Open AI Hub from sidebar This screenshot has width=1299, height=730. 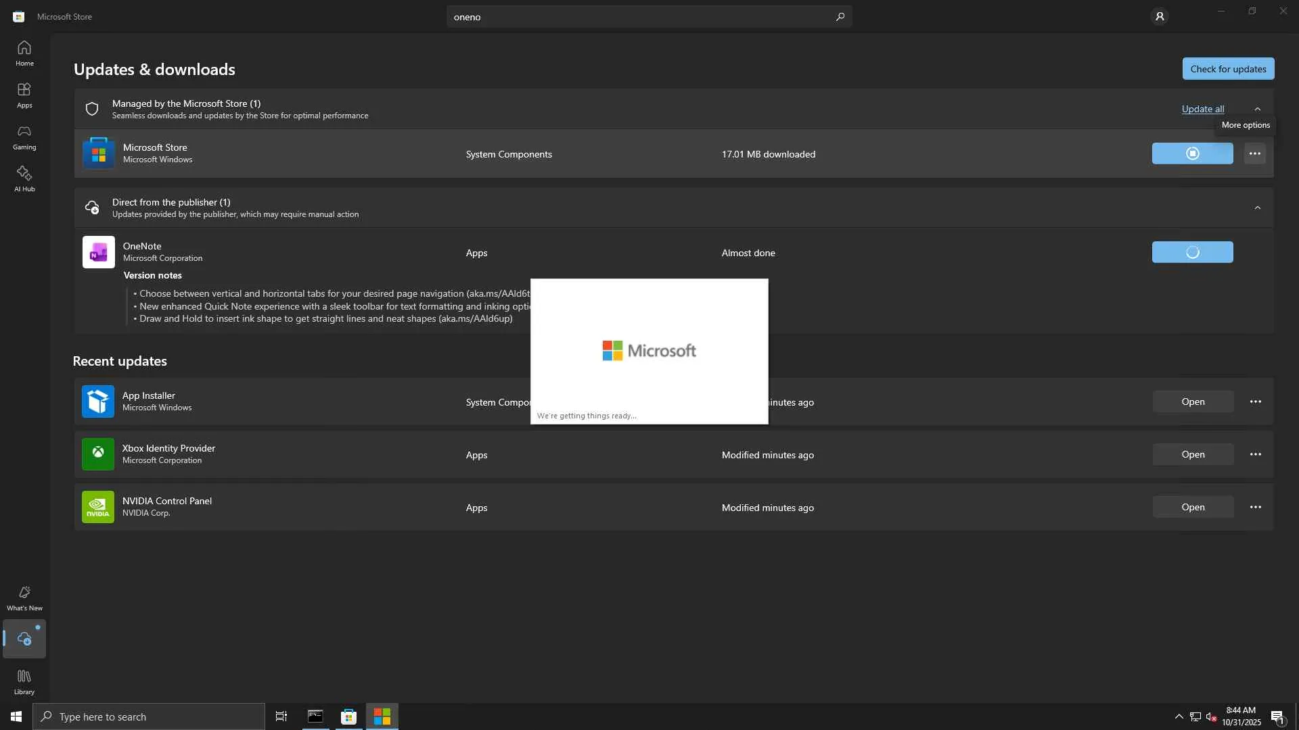coord(24,179)
